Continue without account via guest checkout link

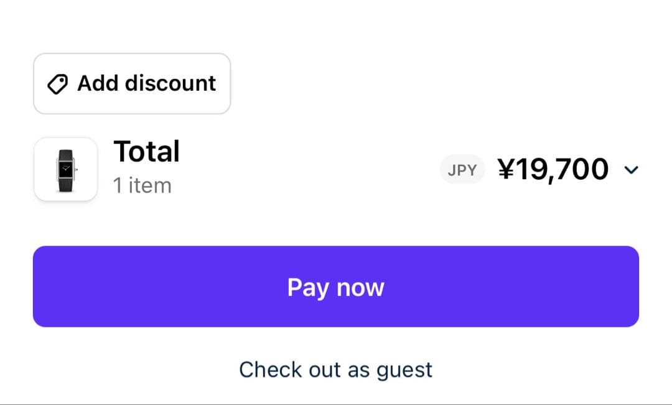[335, 370]
